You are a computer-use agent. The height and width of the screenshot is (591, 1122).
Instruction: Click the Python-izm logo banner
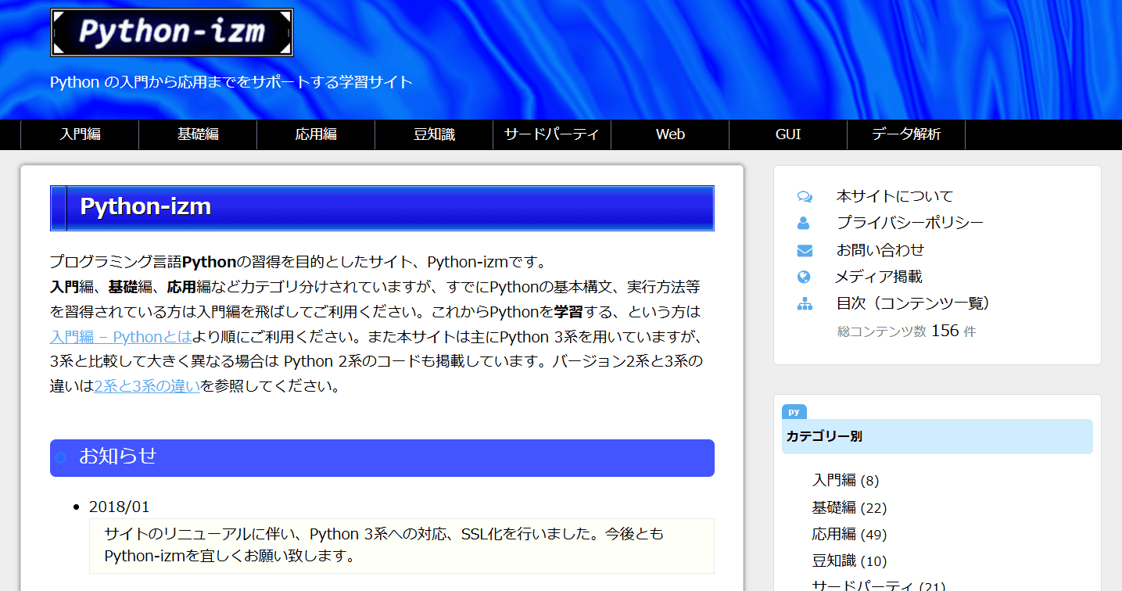pos(171,33)
